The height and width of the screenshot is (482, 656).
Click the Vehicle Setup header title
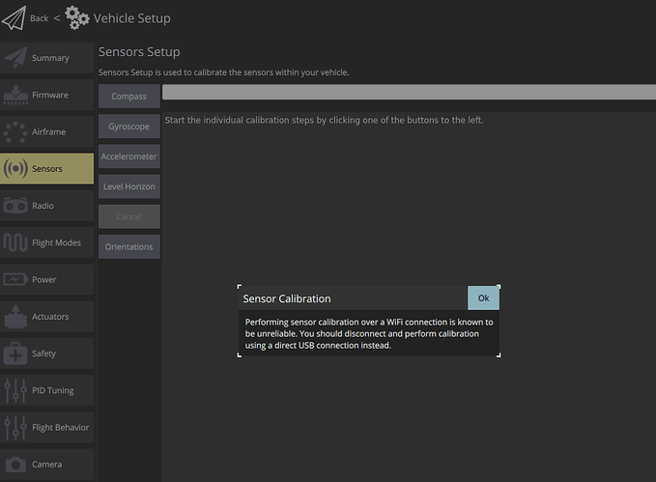[x=132, y=18]
